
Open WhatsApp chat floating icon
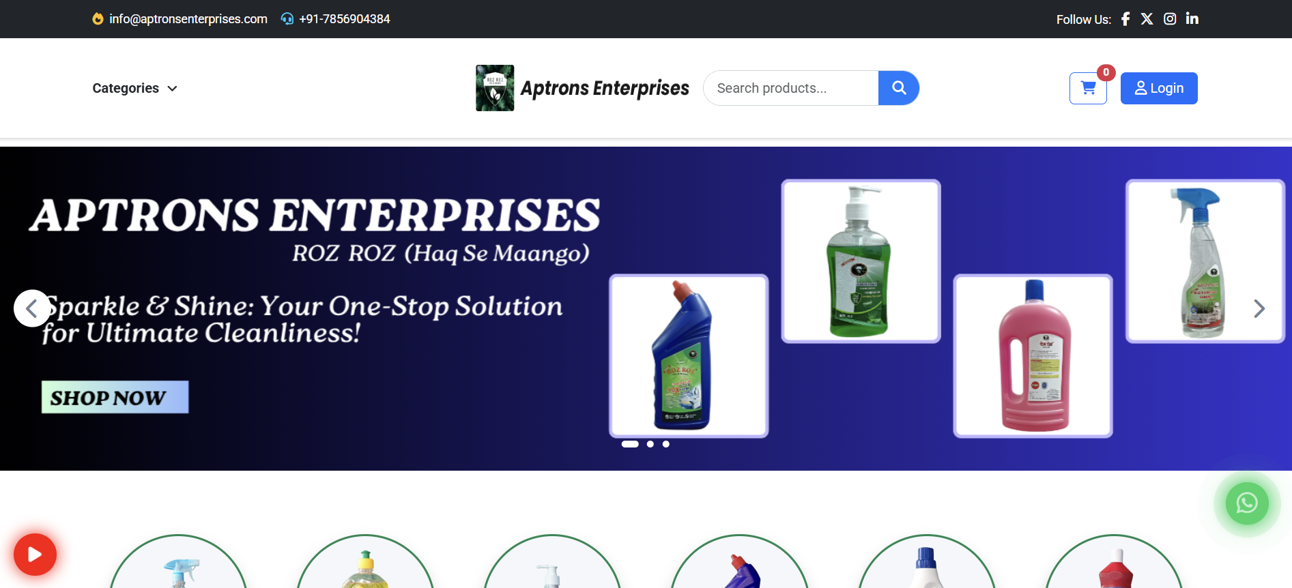tap(1247, 503)
